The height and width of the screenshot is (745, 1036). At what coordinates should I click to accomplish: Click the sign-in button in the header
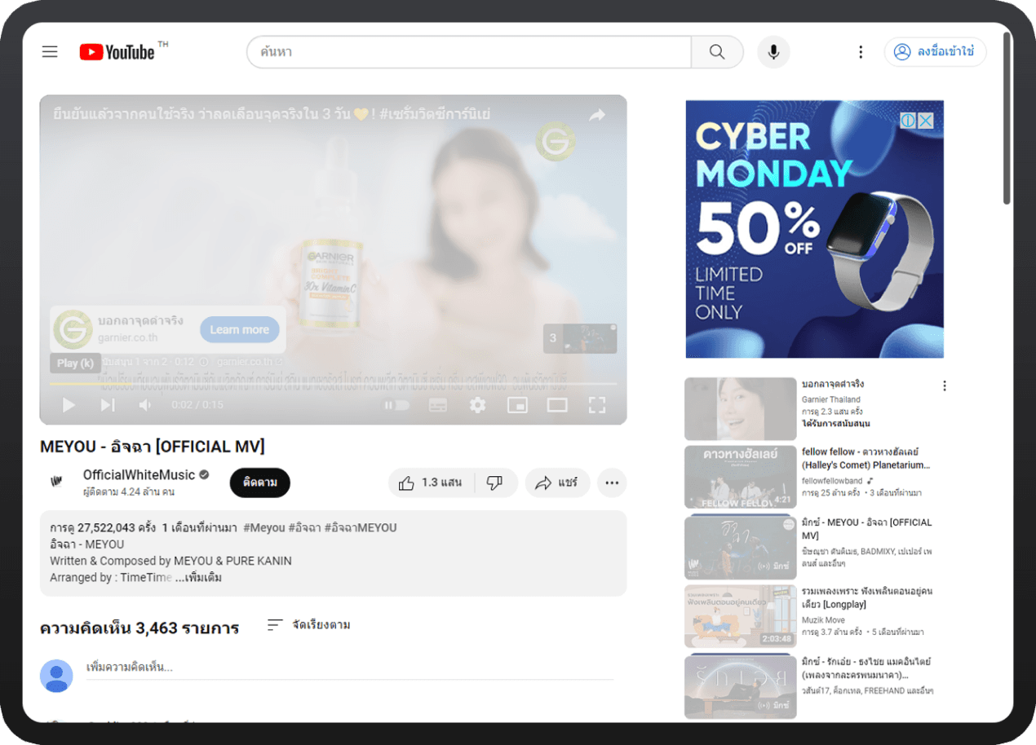pyautogui.click(x=935, y=52)
